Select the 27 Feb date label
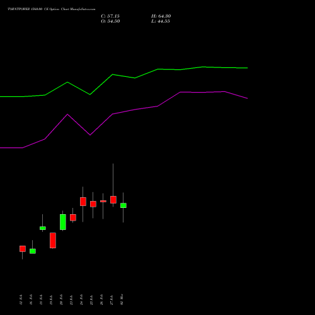This screenshot has height=315, width=315. 112,300
